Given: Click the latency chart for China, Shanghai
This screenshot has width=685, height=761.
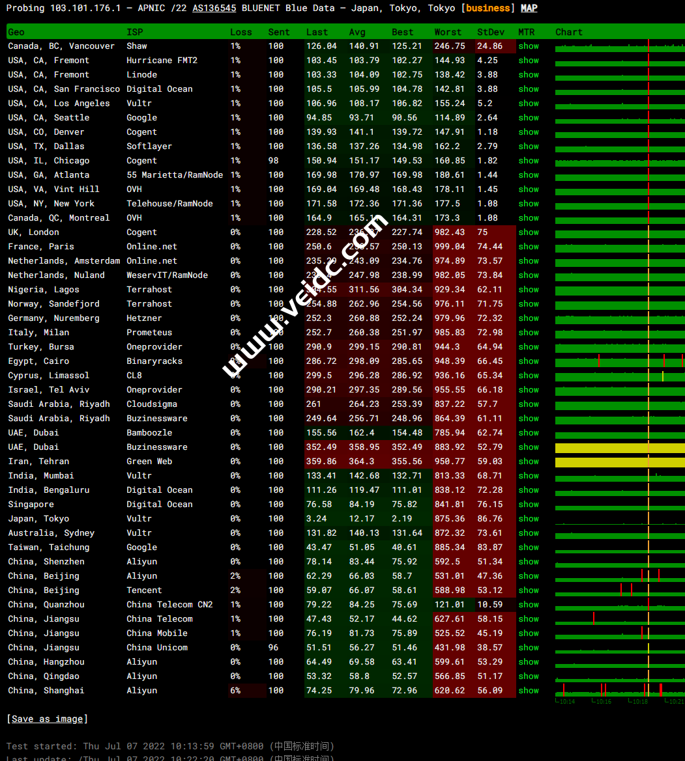Looking at the screenshot, I should pos(620,689).
